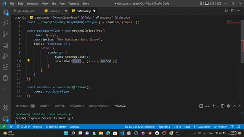
Task: Open the database icon in activity bar
Action: [x=5, y=78]
